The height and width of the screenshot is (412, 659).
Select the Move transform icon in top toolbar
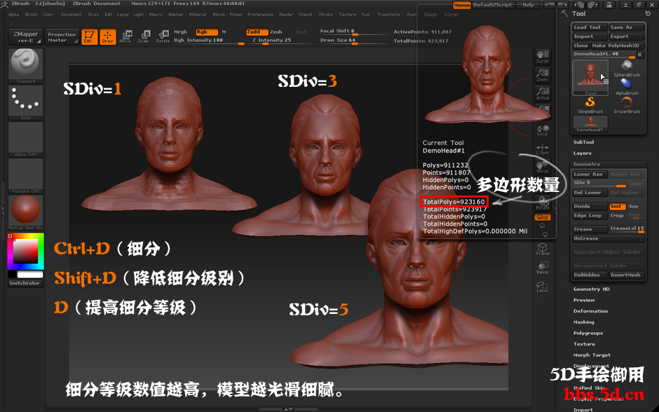(x=125, y=36)
